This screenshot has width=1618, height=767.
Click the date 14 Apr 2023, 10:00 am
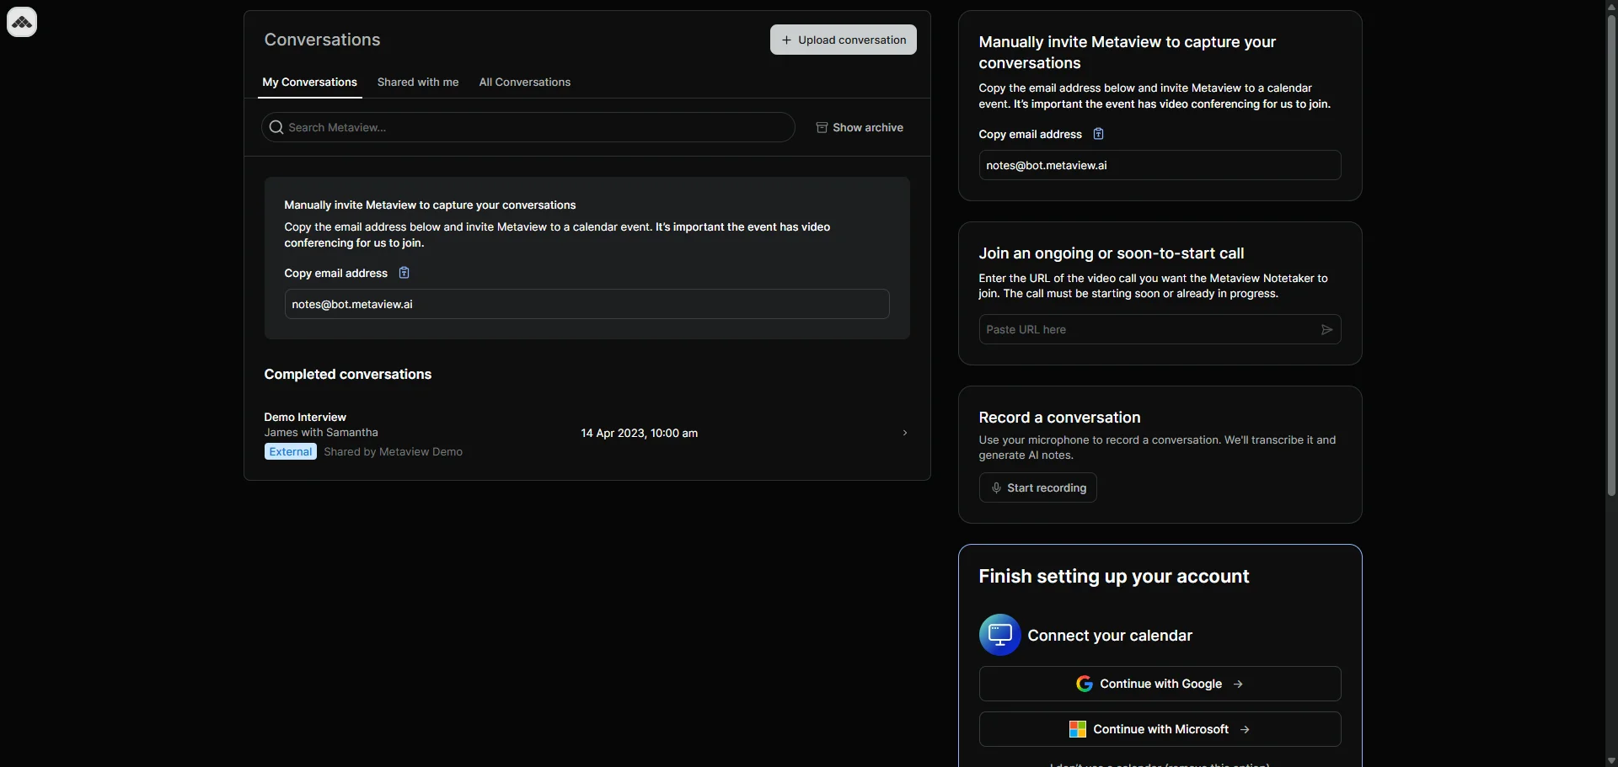coord(640,434)
